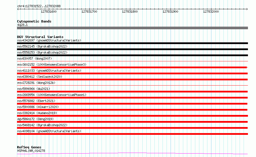Open variant nsv5562145 (ByrskaBishop2022)
Screen dimensions: 256x157
pyautogui.click(x=42, y=46)
